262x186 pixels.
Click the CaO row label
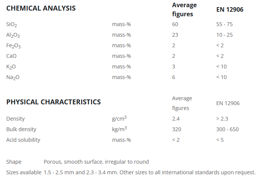point(11,56)
